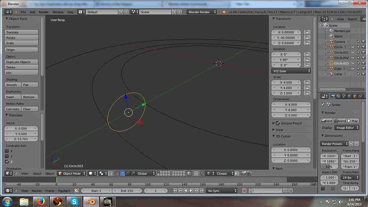Viewport: 368px width, 207px height.
Task: Click the properties editor type icon
Action: [x=324, y=96]
